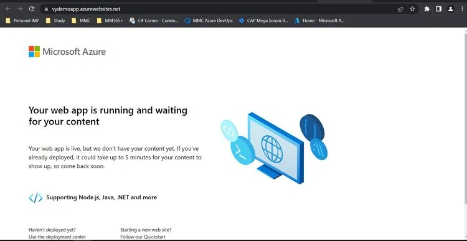This screenshot has height=241, width=467.
Task: Click 'Follow our Quickstart' link
Action: [143, 237]
